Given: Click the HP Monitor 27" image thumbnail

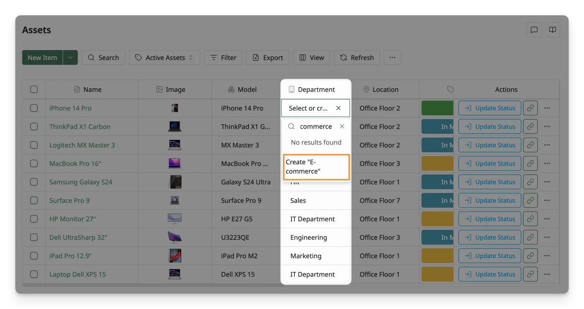Looking at the screenshot, I should (174, 219).
